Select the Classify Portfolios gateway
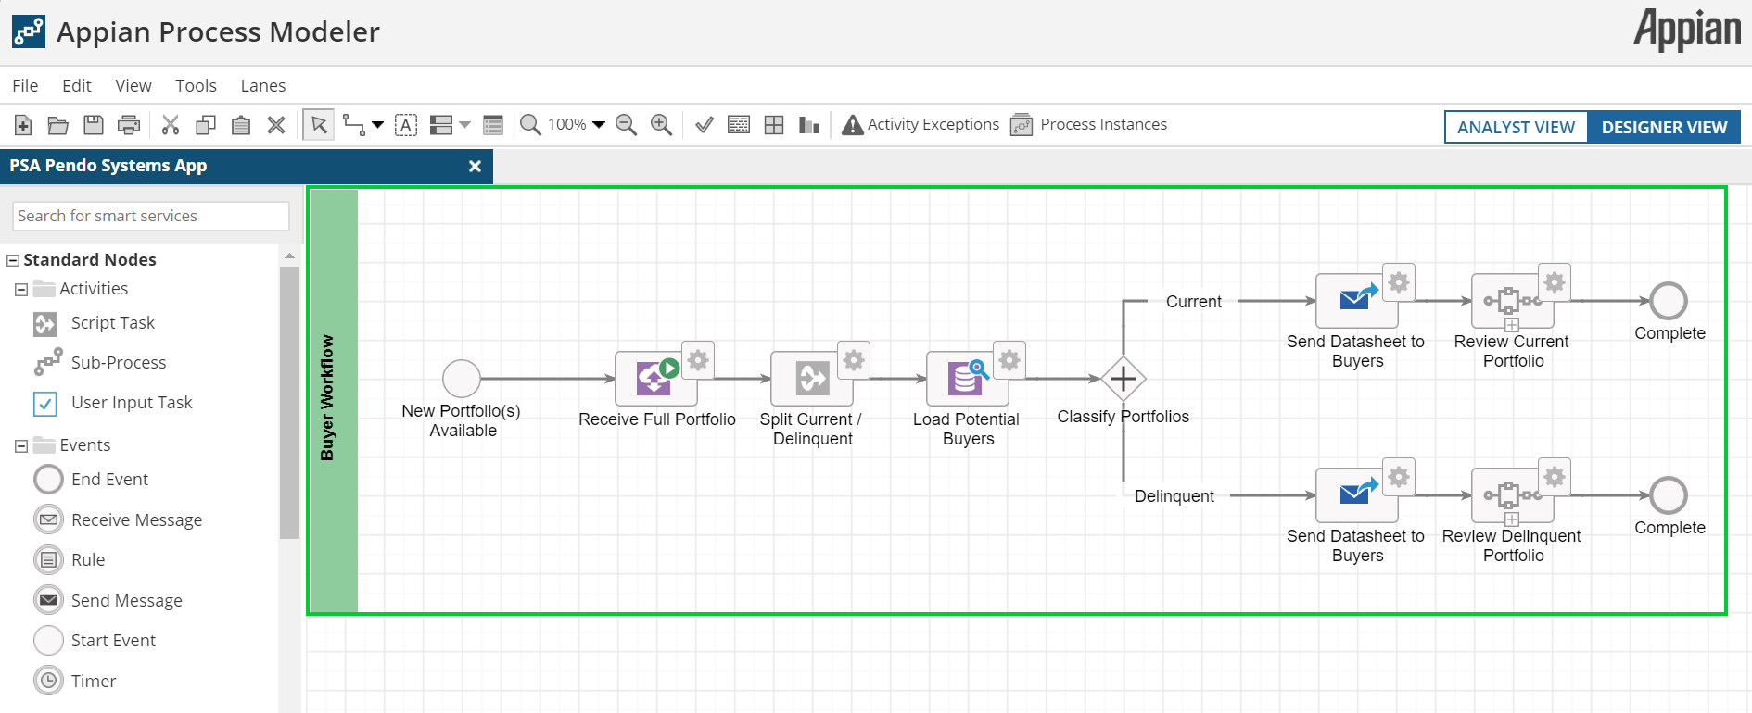 pos(1124,379)
